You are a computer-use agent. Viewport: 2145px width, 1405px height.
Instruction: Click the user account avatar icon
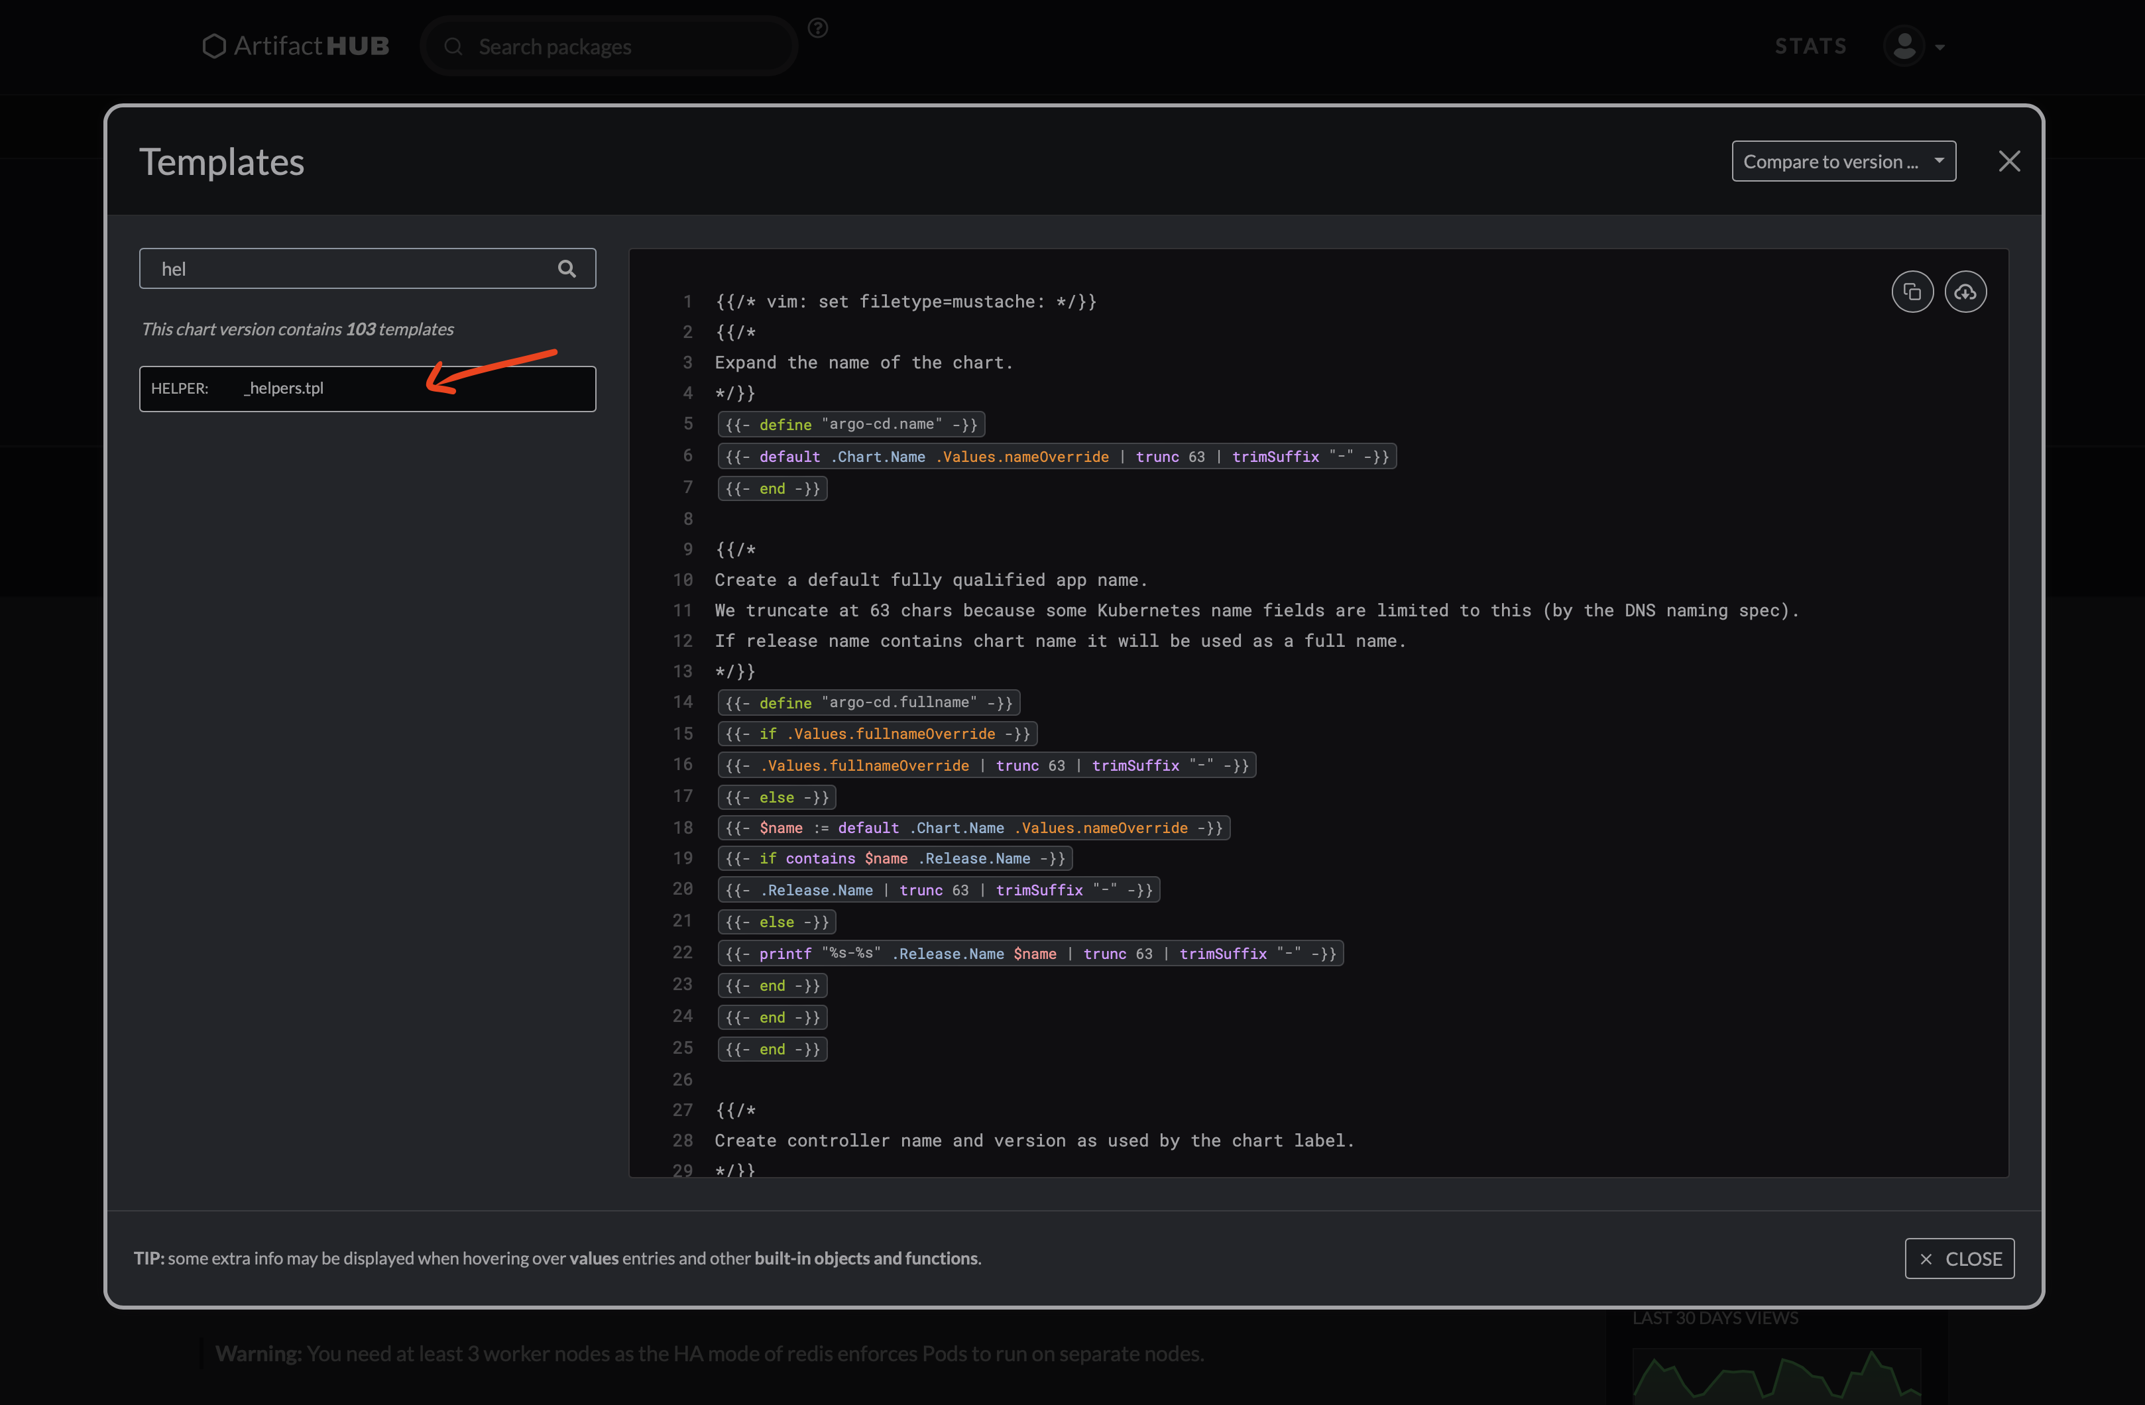(1904, 45)
